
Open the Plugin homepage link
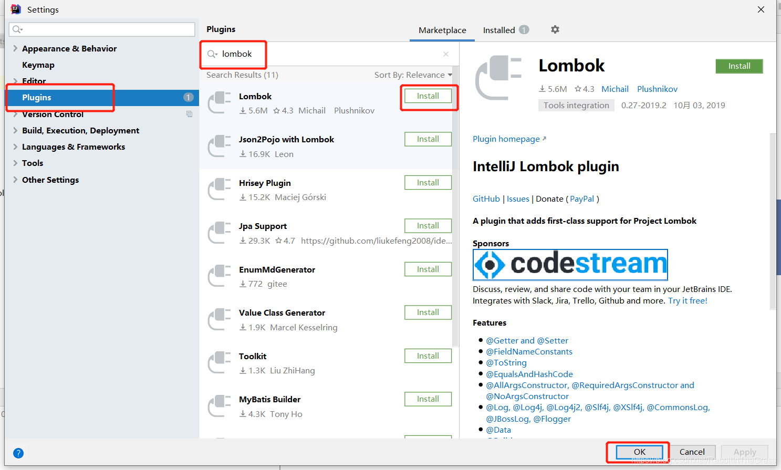click(509, 139)
